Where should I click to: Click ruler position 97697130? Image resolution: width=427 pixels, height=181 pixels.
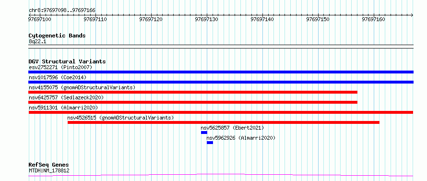click(207, 19)
